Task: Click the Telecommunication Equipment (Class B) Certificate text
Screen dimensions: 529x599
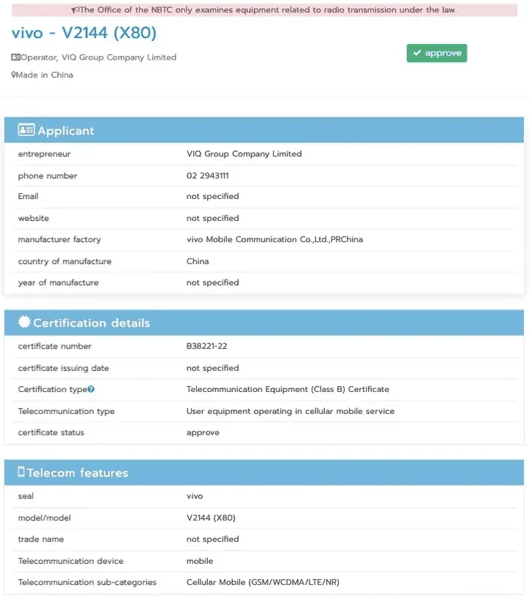Action: (287, 389)
